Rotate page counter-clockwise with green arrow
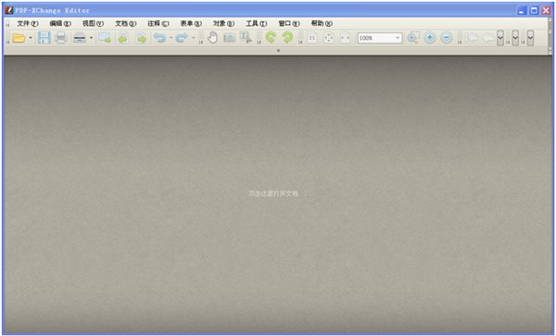The height and width of the screenshot is (336, 556). 271,37
